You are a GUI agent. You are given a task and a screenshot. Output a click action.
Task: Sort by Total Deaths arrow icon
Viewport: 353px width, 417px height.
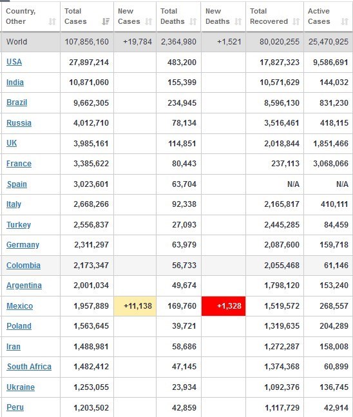point(193,21)
